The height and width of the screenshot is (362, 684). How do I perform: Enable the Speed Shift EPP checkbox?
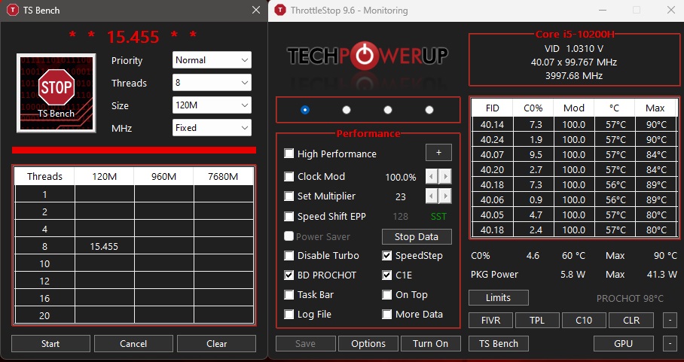[289, 217]
